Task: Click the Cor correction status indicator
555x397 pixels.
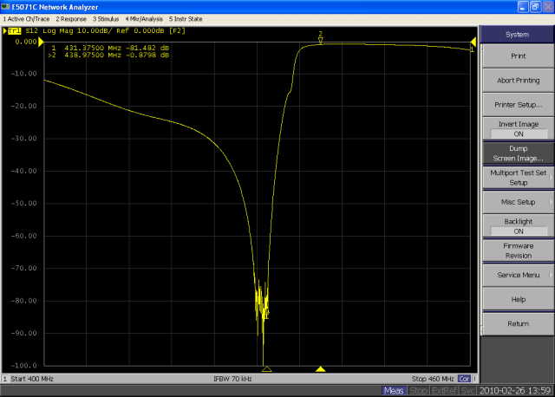Action: click(465, 379)
